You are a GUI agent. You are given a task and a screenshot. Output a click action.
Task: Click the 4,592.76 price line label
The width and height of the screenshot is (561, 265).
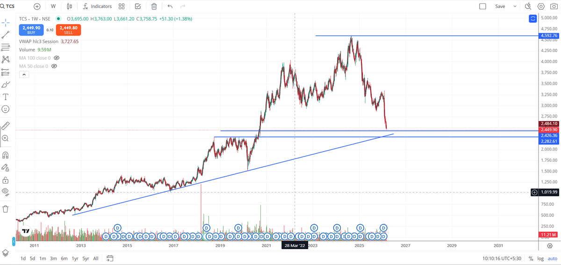pos(548,36)
